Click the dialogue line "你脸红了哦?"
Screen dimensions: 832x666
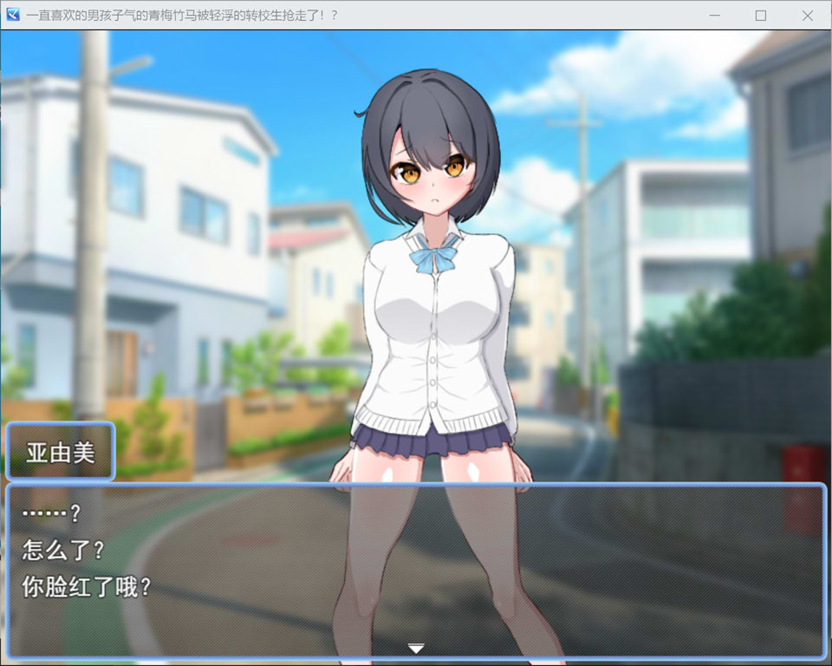click(x=87, y=587)
